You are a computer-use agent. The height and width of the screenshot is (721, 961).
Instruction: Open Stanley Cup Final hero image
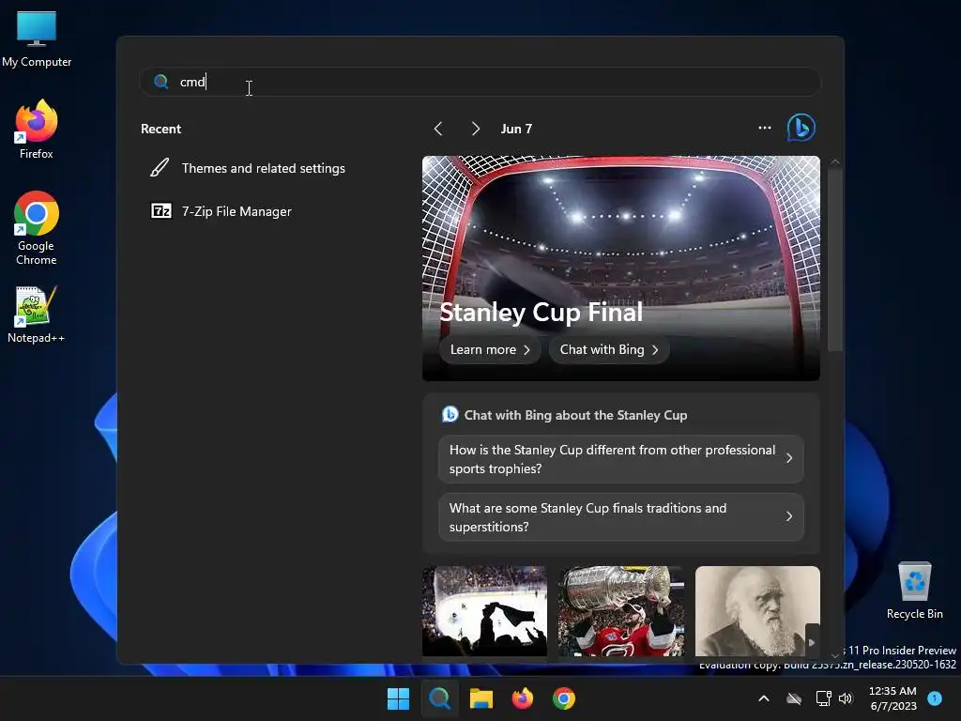(x=621, y=268)
